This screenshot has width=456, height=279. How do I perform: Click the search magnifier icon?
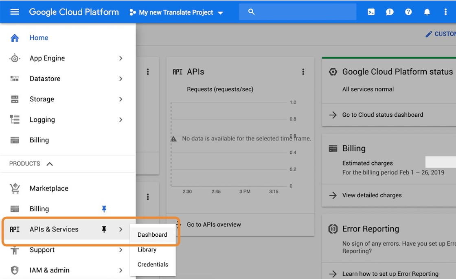251,12
